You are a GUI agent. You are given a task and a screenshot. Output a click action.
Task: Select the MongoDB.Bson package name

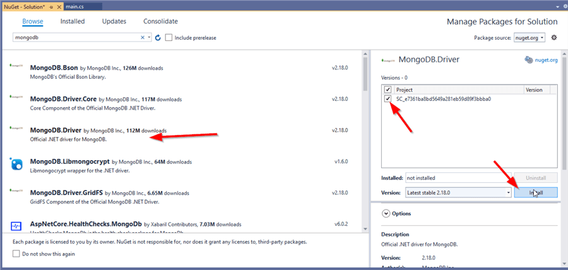(x=54, y=67)
